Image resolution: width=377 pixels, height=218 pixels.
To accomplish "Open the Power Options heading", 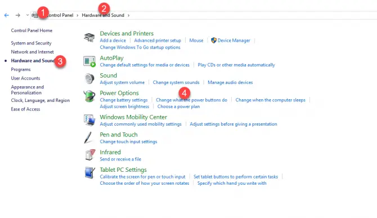I will [119, 93].
